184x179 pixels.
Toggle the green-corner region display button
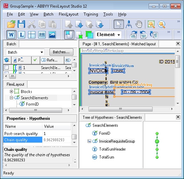(79, 35)
